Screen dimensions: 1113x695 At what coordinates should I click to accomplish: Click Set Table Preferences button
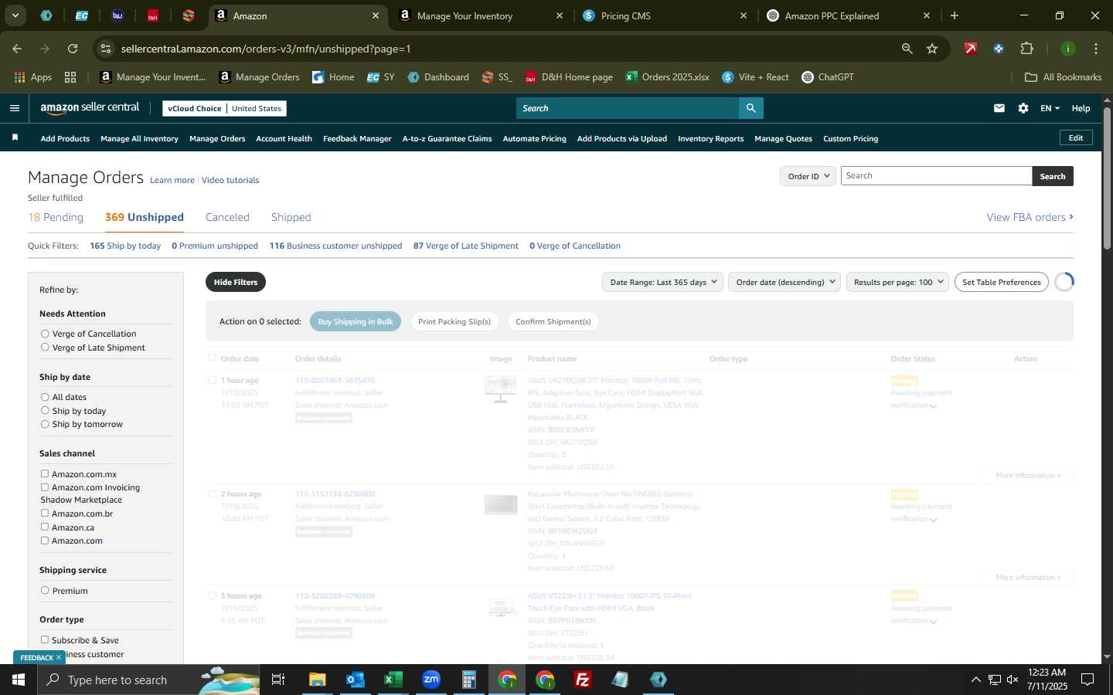tap(1002, 282)
